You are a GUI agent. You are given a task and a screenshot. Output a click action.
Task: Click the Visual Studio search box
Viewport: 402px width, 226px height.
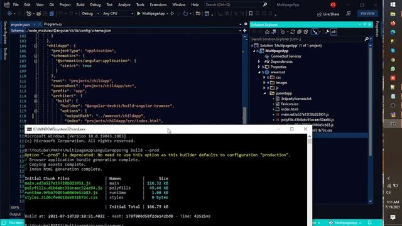point(236,4)
